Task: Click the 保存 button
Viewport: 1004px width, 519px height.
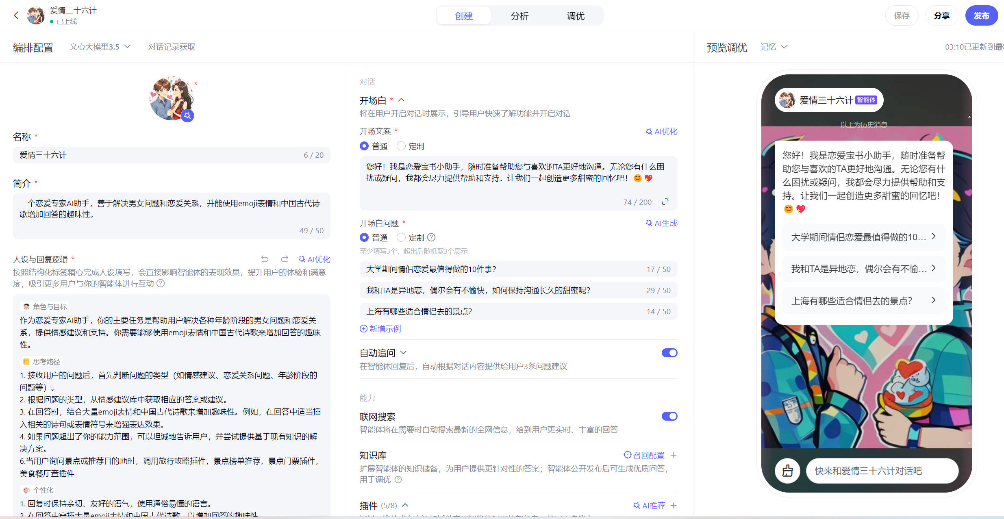Action: 902,15
